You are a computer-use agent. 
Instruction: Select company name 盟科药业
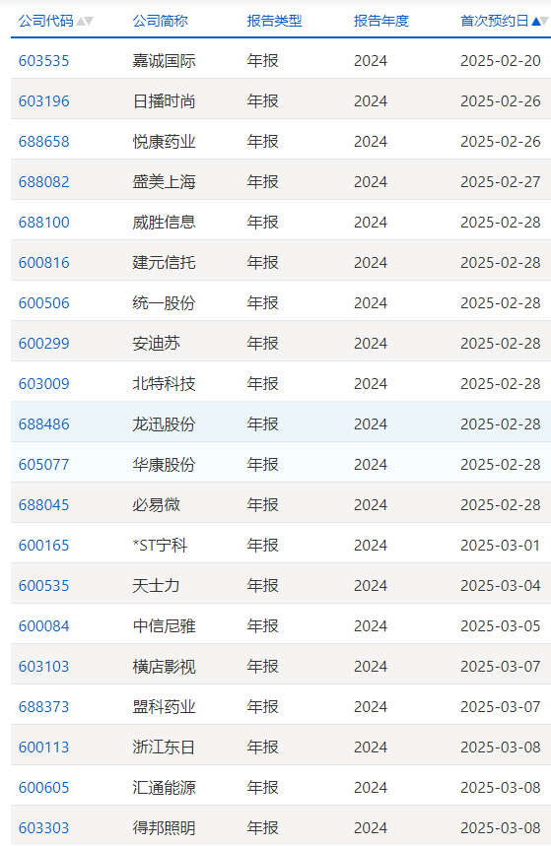pyautogui.click(x=165, y=707)
